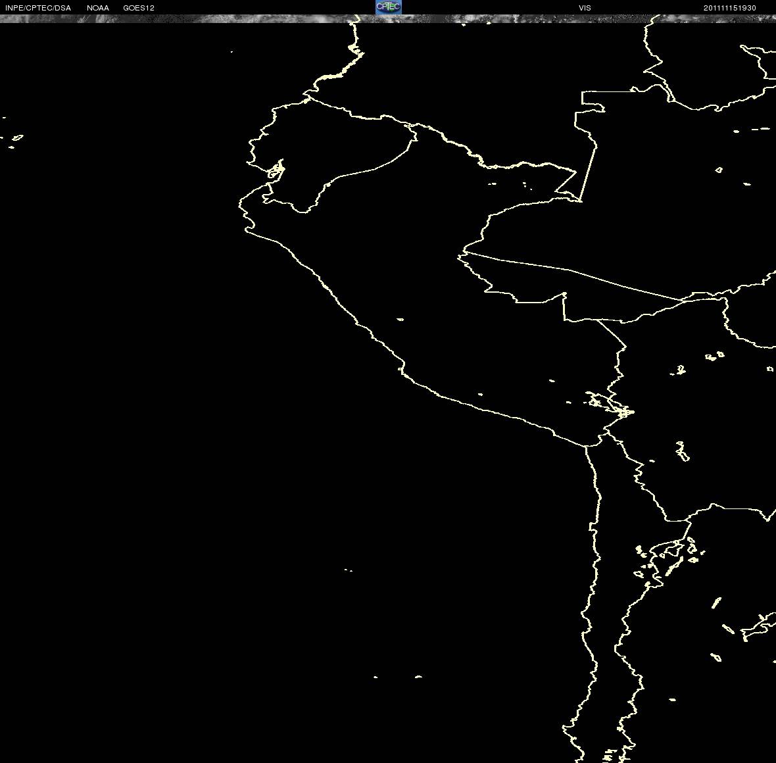The height and width of the screenshot is (763, 776).
Task: Click the Galápagos island outline at far left
Action: click(17, 137)
